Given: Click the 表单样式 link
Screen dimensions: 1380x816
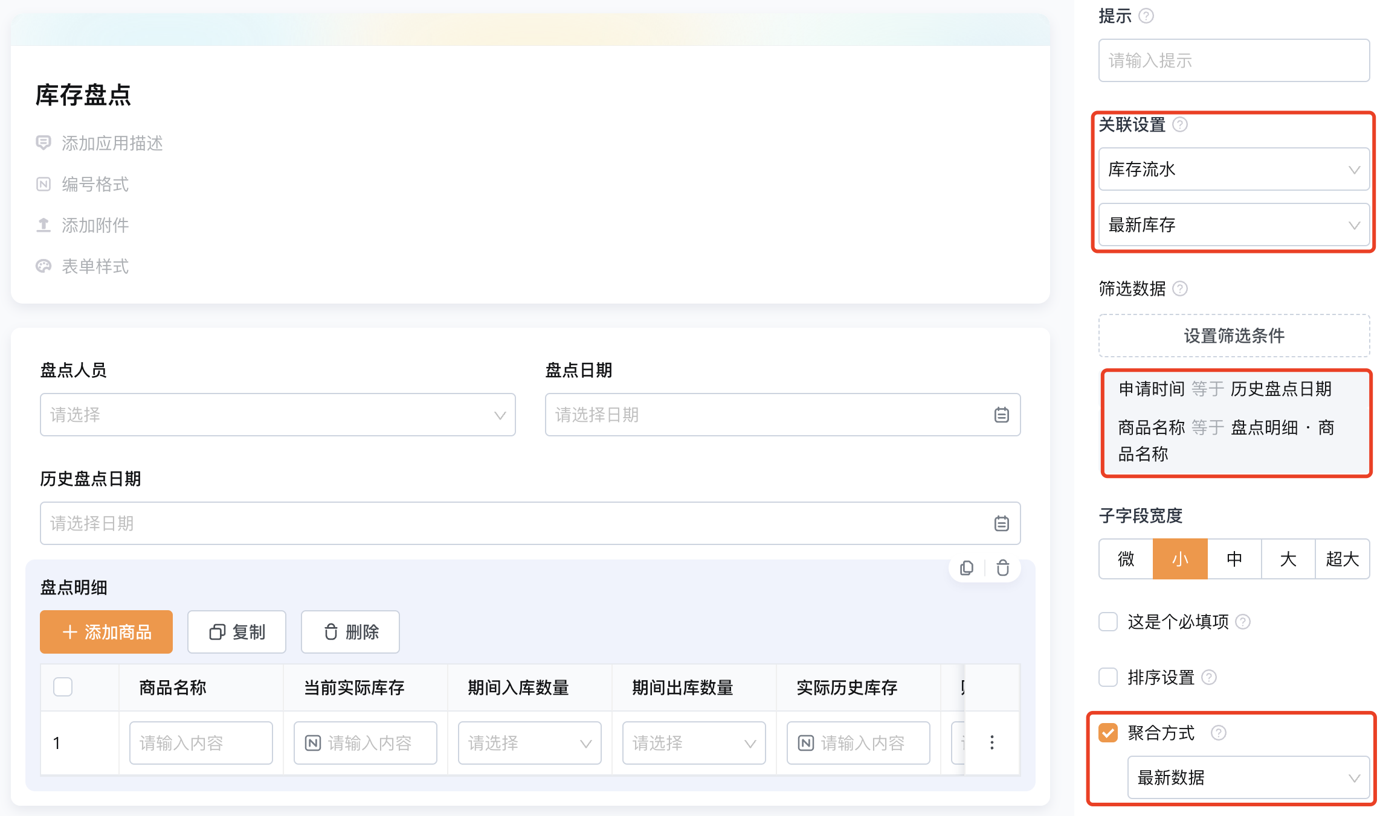Looking at the screenshot, I should coord(95,266).
